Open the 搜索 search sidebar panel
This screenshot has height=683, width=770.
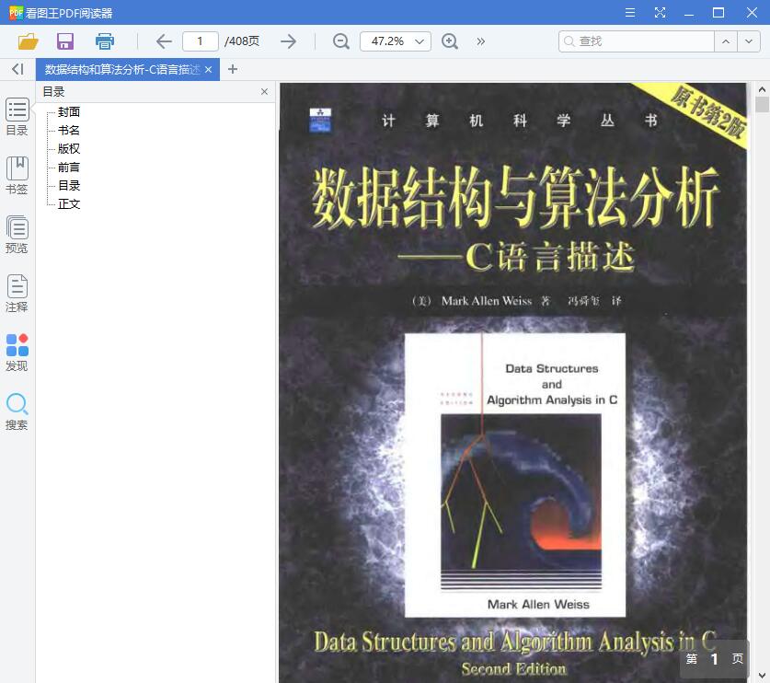(x=17, y=411)
